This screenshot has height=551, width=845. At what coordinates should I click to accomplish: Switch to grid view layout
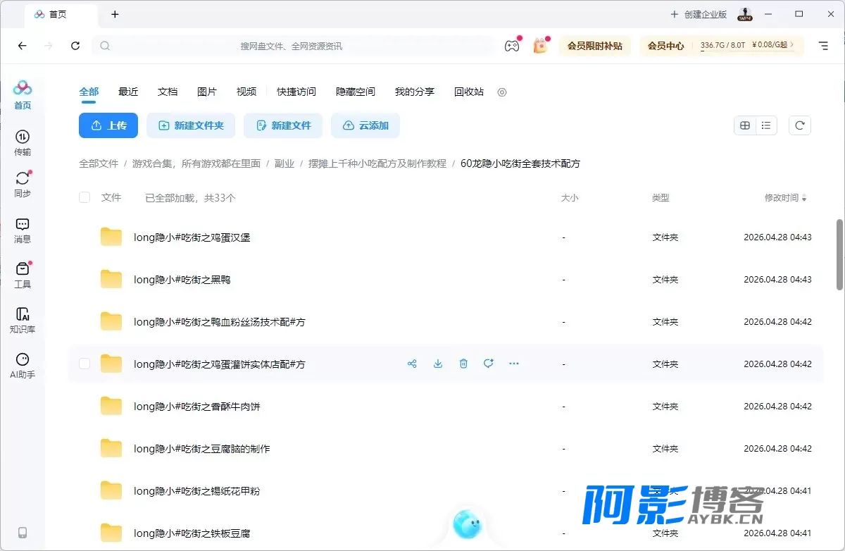pyautogui.click(x=745, y=125)
